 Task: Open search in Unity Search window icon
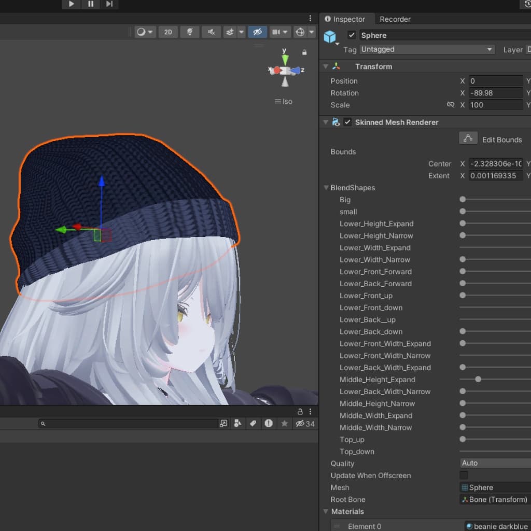[223, 424]
